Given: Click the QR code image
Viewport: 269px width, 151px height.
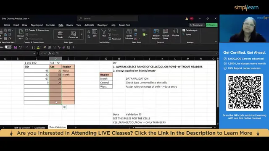Looking at the screenshot, I should click(245, 92).
